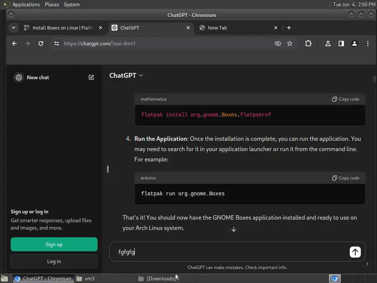This screenshot has height=283, width=377.
Task: Open the Extensions puzzle icon
Action: tap(308, 43)
